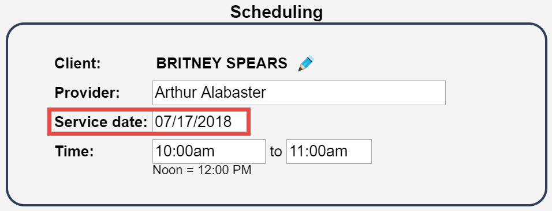The height and width of the screenshot is (211, 552).
Task: Click the pencil edit icon beside Britney Spears
Action: (306, 63)
